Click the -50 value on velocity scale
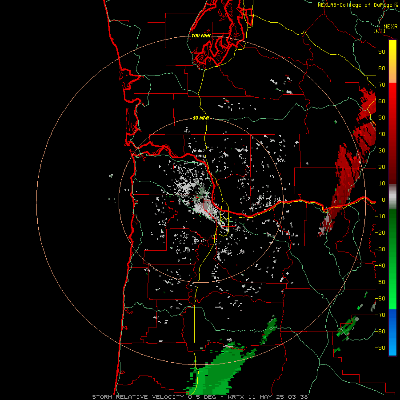400x400 pixels. point(380,282)
